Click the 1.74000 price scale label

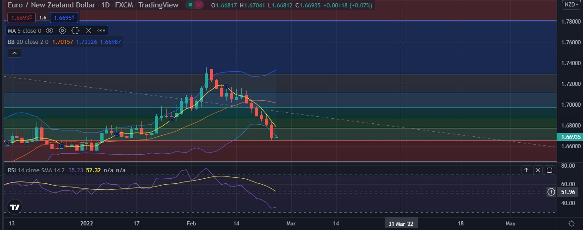pos(571,63)
